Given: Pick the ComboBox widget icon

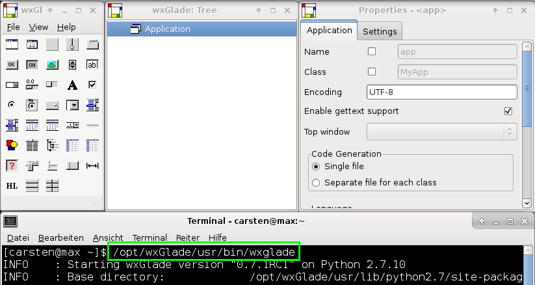Looking at the screenshot, I should [x=72, y=105].
